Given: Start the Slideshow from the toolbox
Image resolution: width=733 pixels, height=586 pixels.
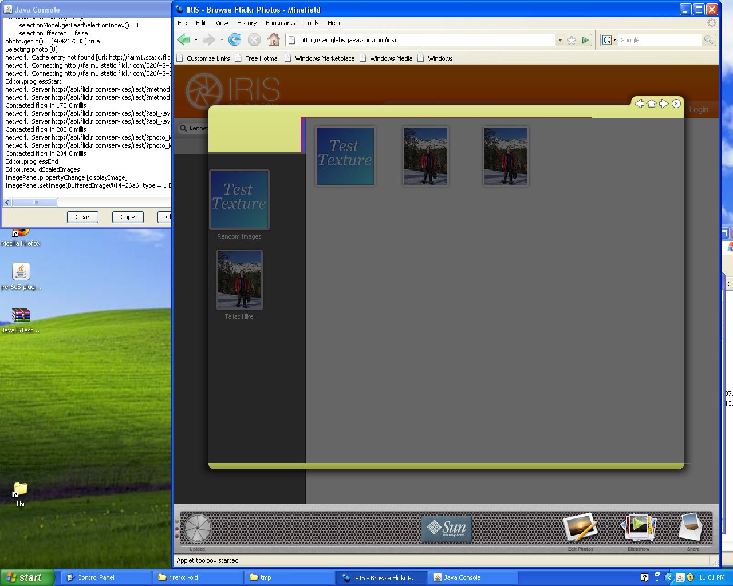Looking at the screenshot, I should click(638, 528).
